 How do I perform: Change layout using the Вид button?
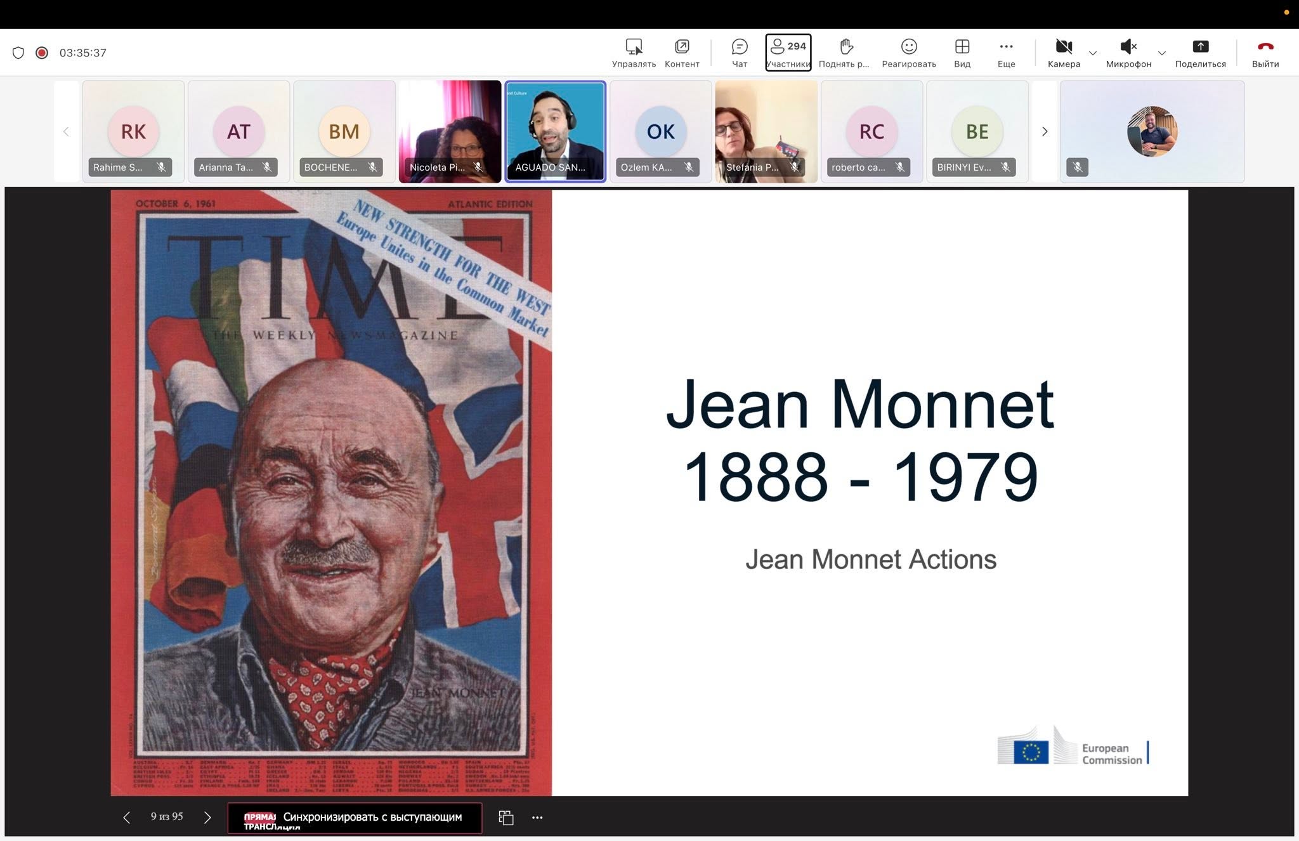(962, 53)
